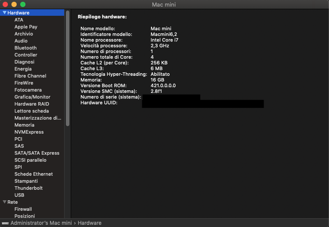Click the sidebar vertical scrollbar
The width and height of the screenshot is (329, 227).
coord(68,68)
